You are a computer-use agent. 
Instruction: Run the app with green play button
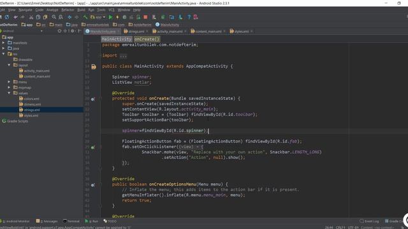110,17
